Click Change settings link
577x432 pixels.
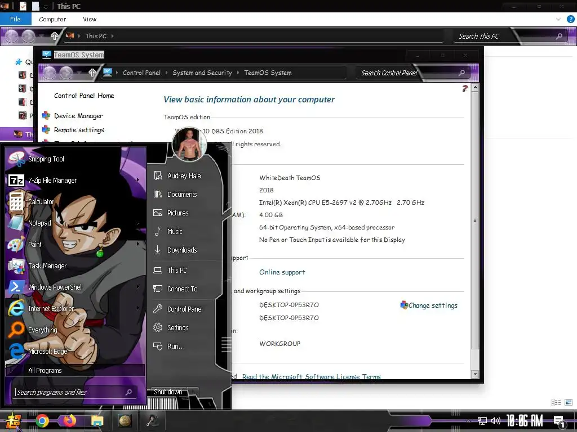point(433,305)
